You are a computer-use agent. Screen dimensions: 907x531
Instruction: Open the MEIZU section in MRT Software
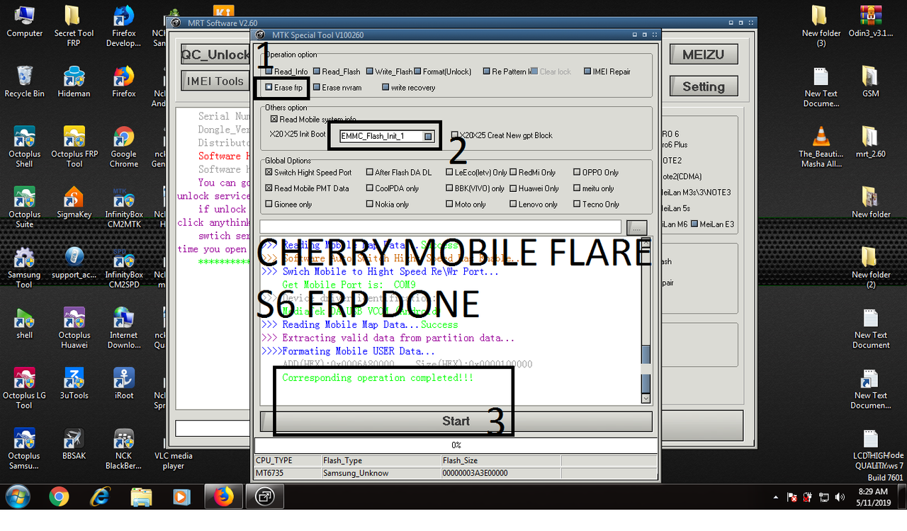pos(703,55)
